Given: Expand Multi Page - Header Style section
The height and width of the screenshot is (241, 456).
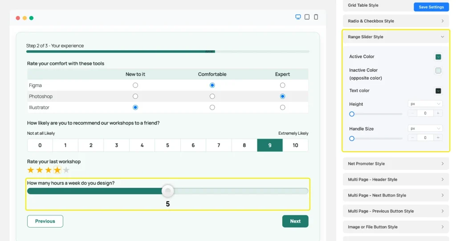Looking at the screenshot, I should (x=396, y=180).
